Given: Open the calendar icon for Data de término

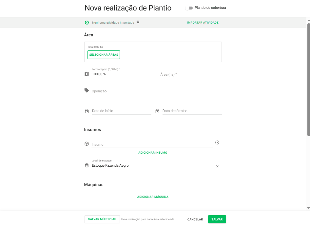Looking at the screenshot, I should [157, 111].
